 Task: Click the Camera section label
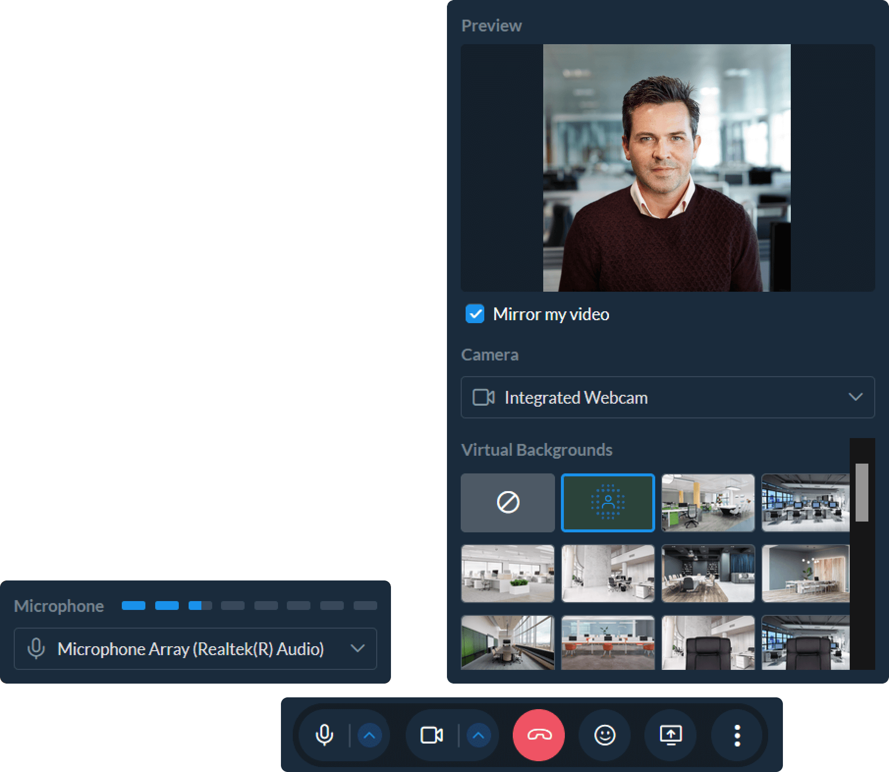coord(490,355)
